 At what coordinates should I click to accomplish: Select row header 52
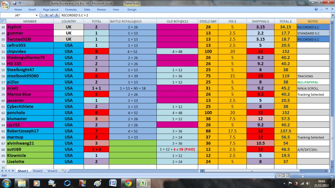3,52
